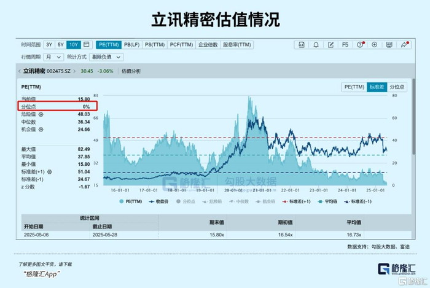Toggle PE(TTM) series in chart legend
Image resolution: width=430 pixels, height=288 pixels.
(x=131, y=201)
